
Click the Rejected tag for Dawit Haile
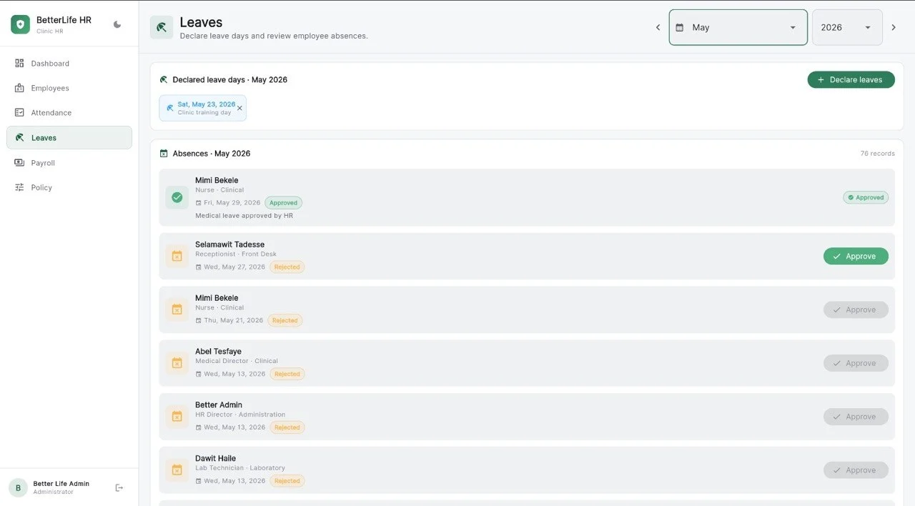point(287,481)
